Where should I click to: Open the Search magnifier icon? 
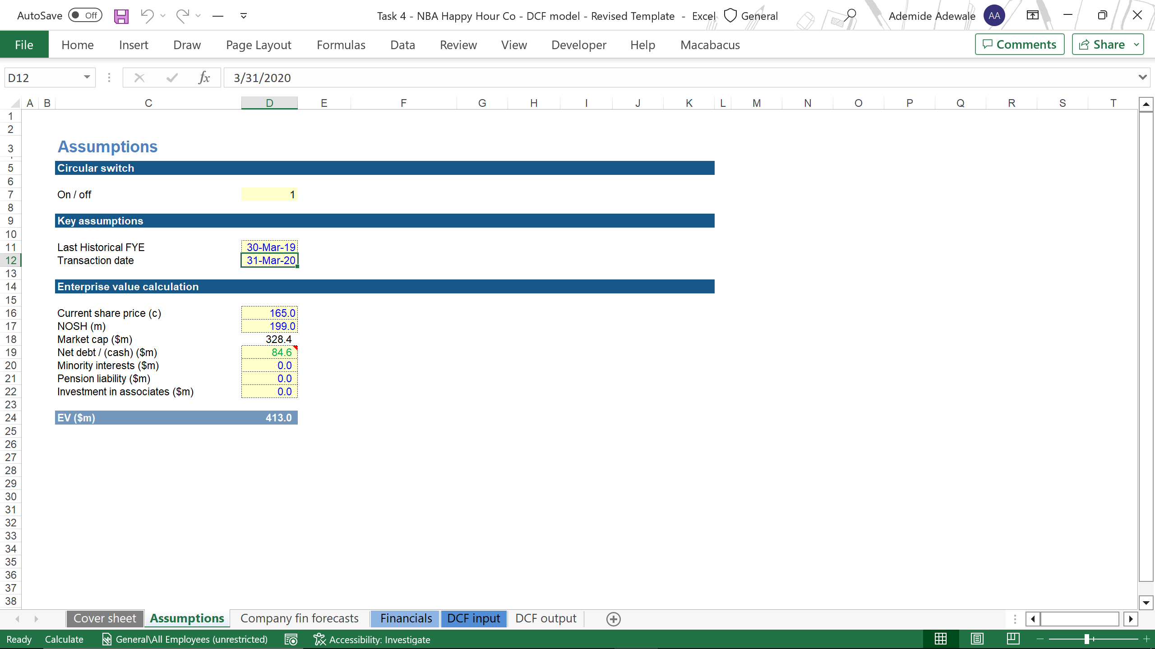point(850,16)
